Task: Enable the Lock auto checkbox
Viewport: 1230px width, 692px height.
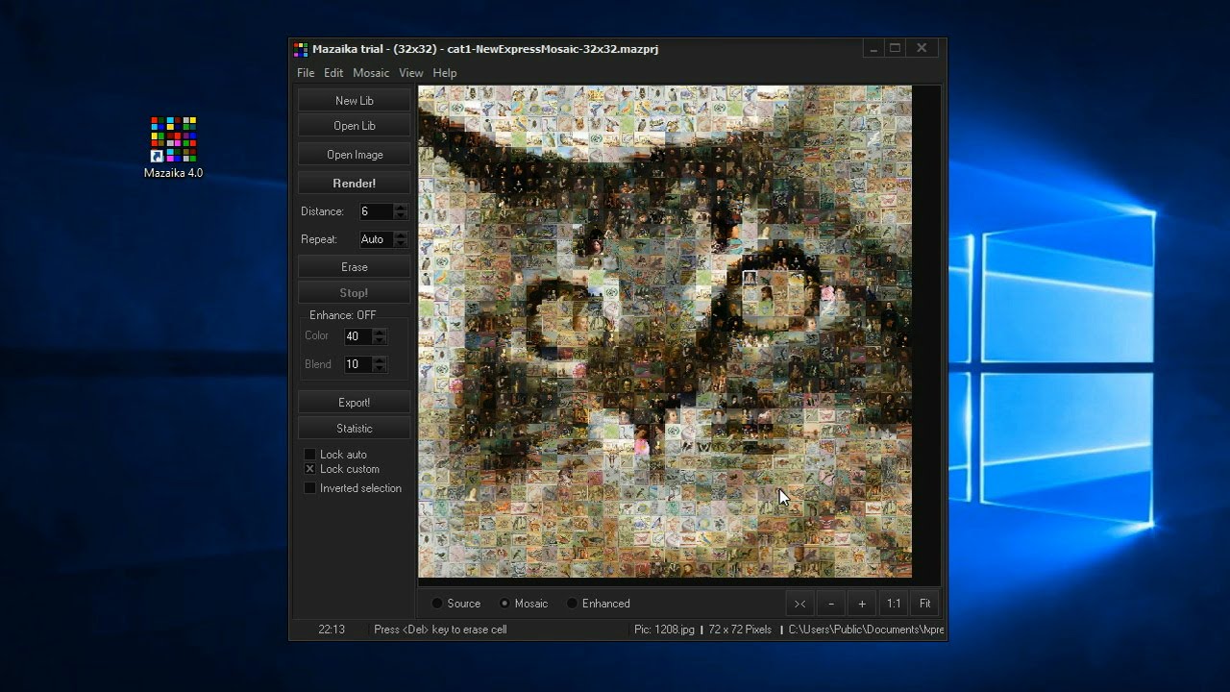Action: pyautogui.click(x=309, y=455)
